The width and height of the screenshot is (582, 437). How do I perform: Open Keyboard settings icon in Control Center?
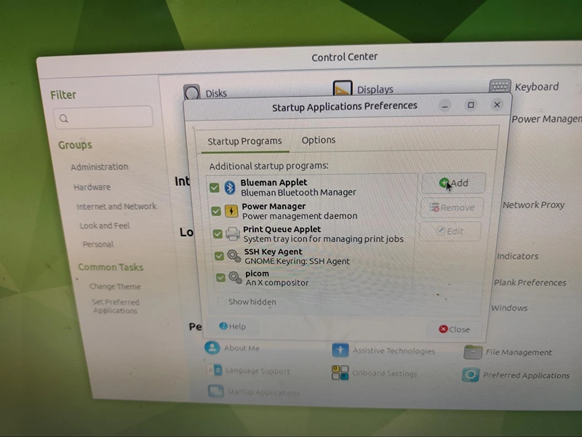pos(500,87)
